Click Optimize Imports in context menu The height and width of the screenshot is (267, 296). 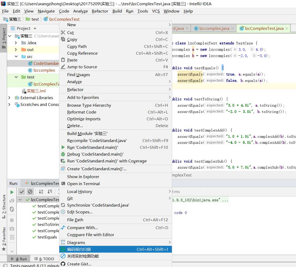tap(115, 119)
